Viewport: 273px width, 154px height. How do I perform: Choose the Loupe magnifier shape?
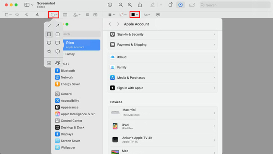click(x=58, y=63)
